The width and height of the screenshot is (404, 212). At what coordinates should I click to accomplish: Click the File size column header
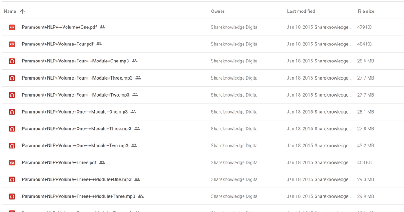[x=366, y=11]
